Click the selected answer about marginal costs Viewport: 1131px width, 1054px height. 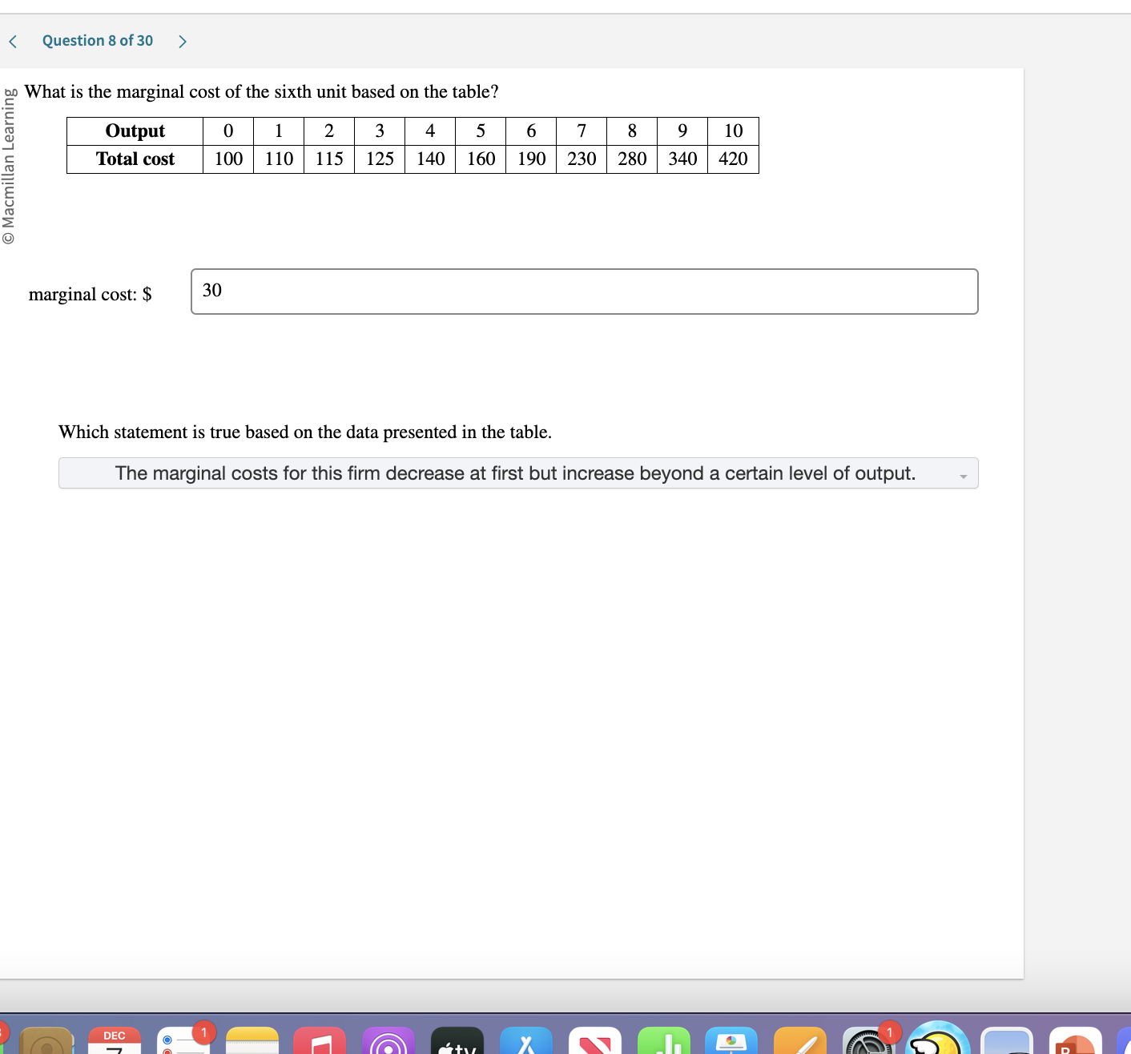[515, 473]
